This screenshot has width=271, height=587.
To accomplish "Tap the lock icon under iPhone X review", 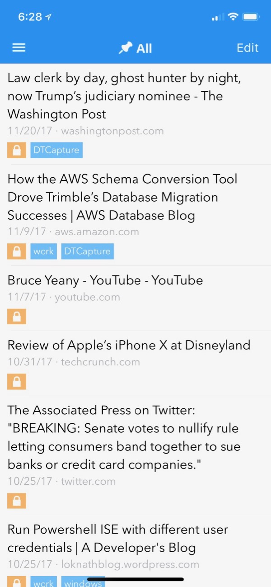I will [17, 382].
